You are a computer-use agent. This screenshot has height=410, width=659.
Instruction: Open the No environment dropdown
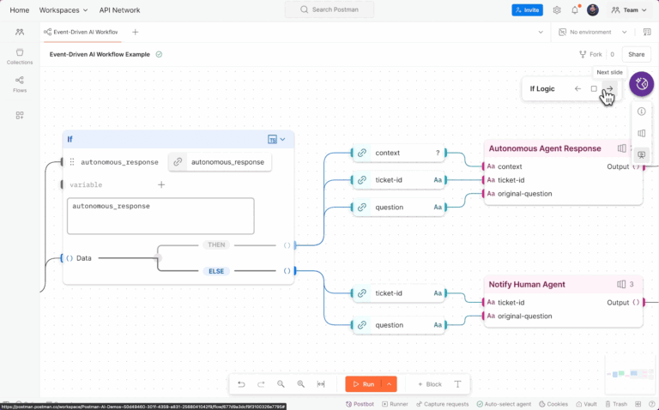tap(593, 32)
